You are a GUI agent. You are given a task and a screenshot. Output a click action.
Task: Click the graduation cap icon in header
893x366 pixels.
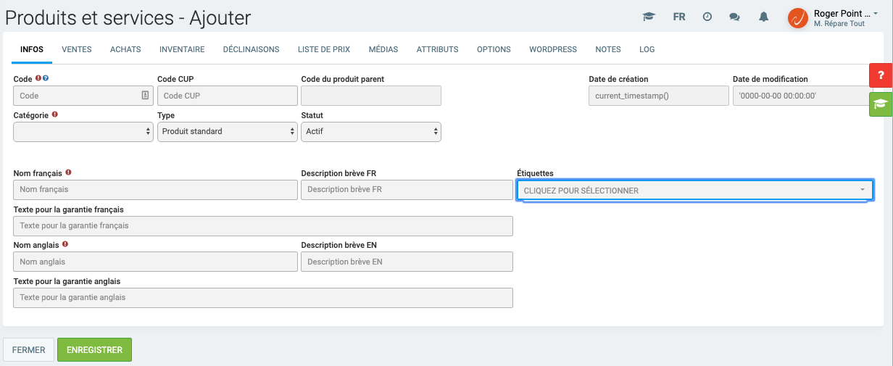(x=649, y=17)
